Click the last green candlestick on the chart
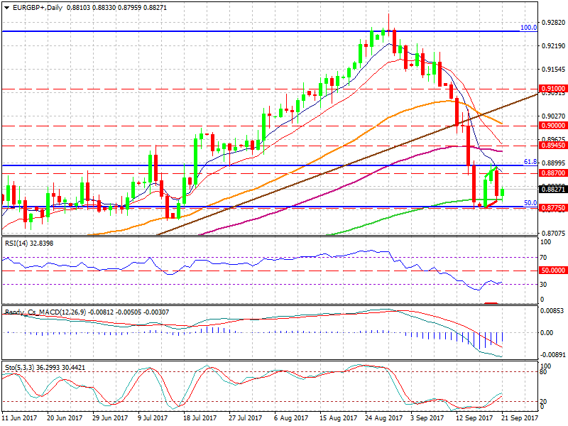Image resolution: width=568 pixels, height=426 pixels. (x=503, y=192)
